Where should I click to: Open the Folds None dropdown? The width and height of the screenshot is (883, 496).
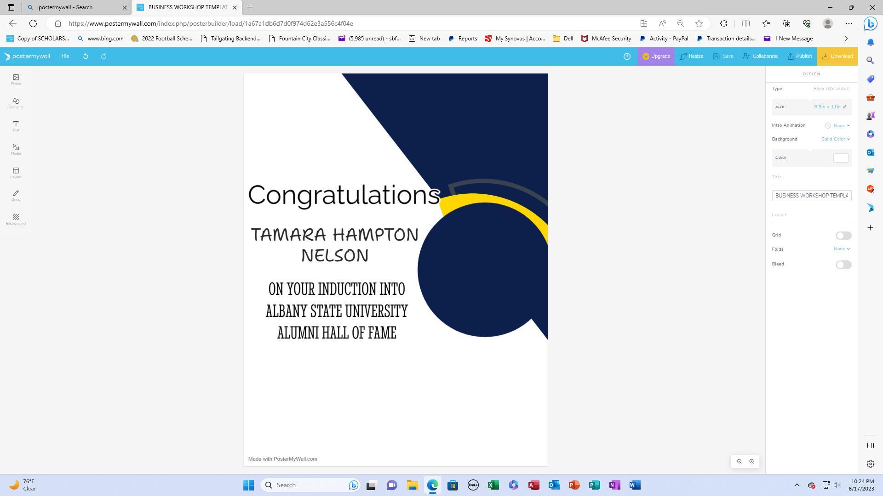pos(841,249)
